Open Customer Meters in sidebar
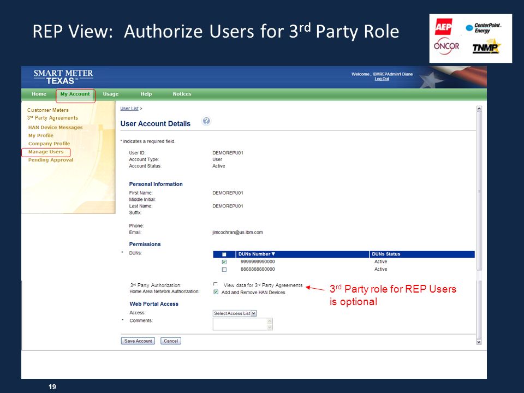 (48, 110)
